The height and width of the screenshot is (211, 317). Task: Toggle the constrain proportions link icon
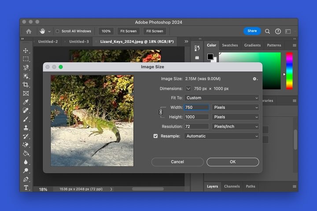(161, 112)
